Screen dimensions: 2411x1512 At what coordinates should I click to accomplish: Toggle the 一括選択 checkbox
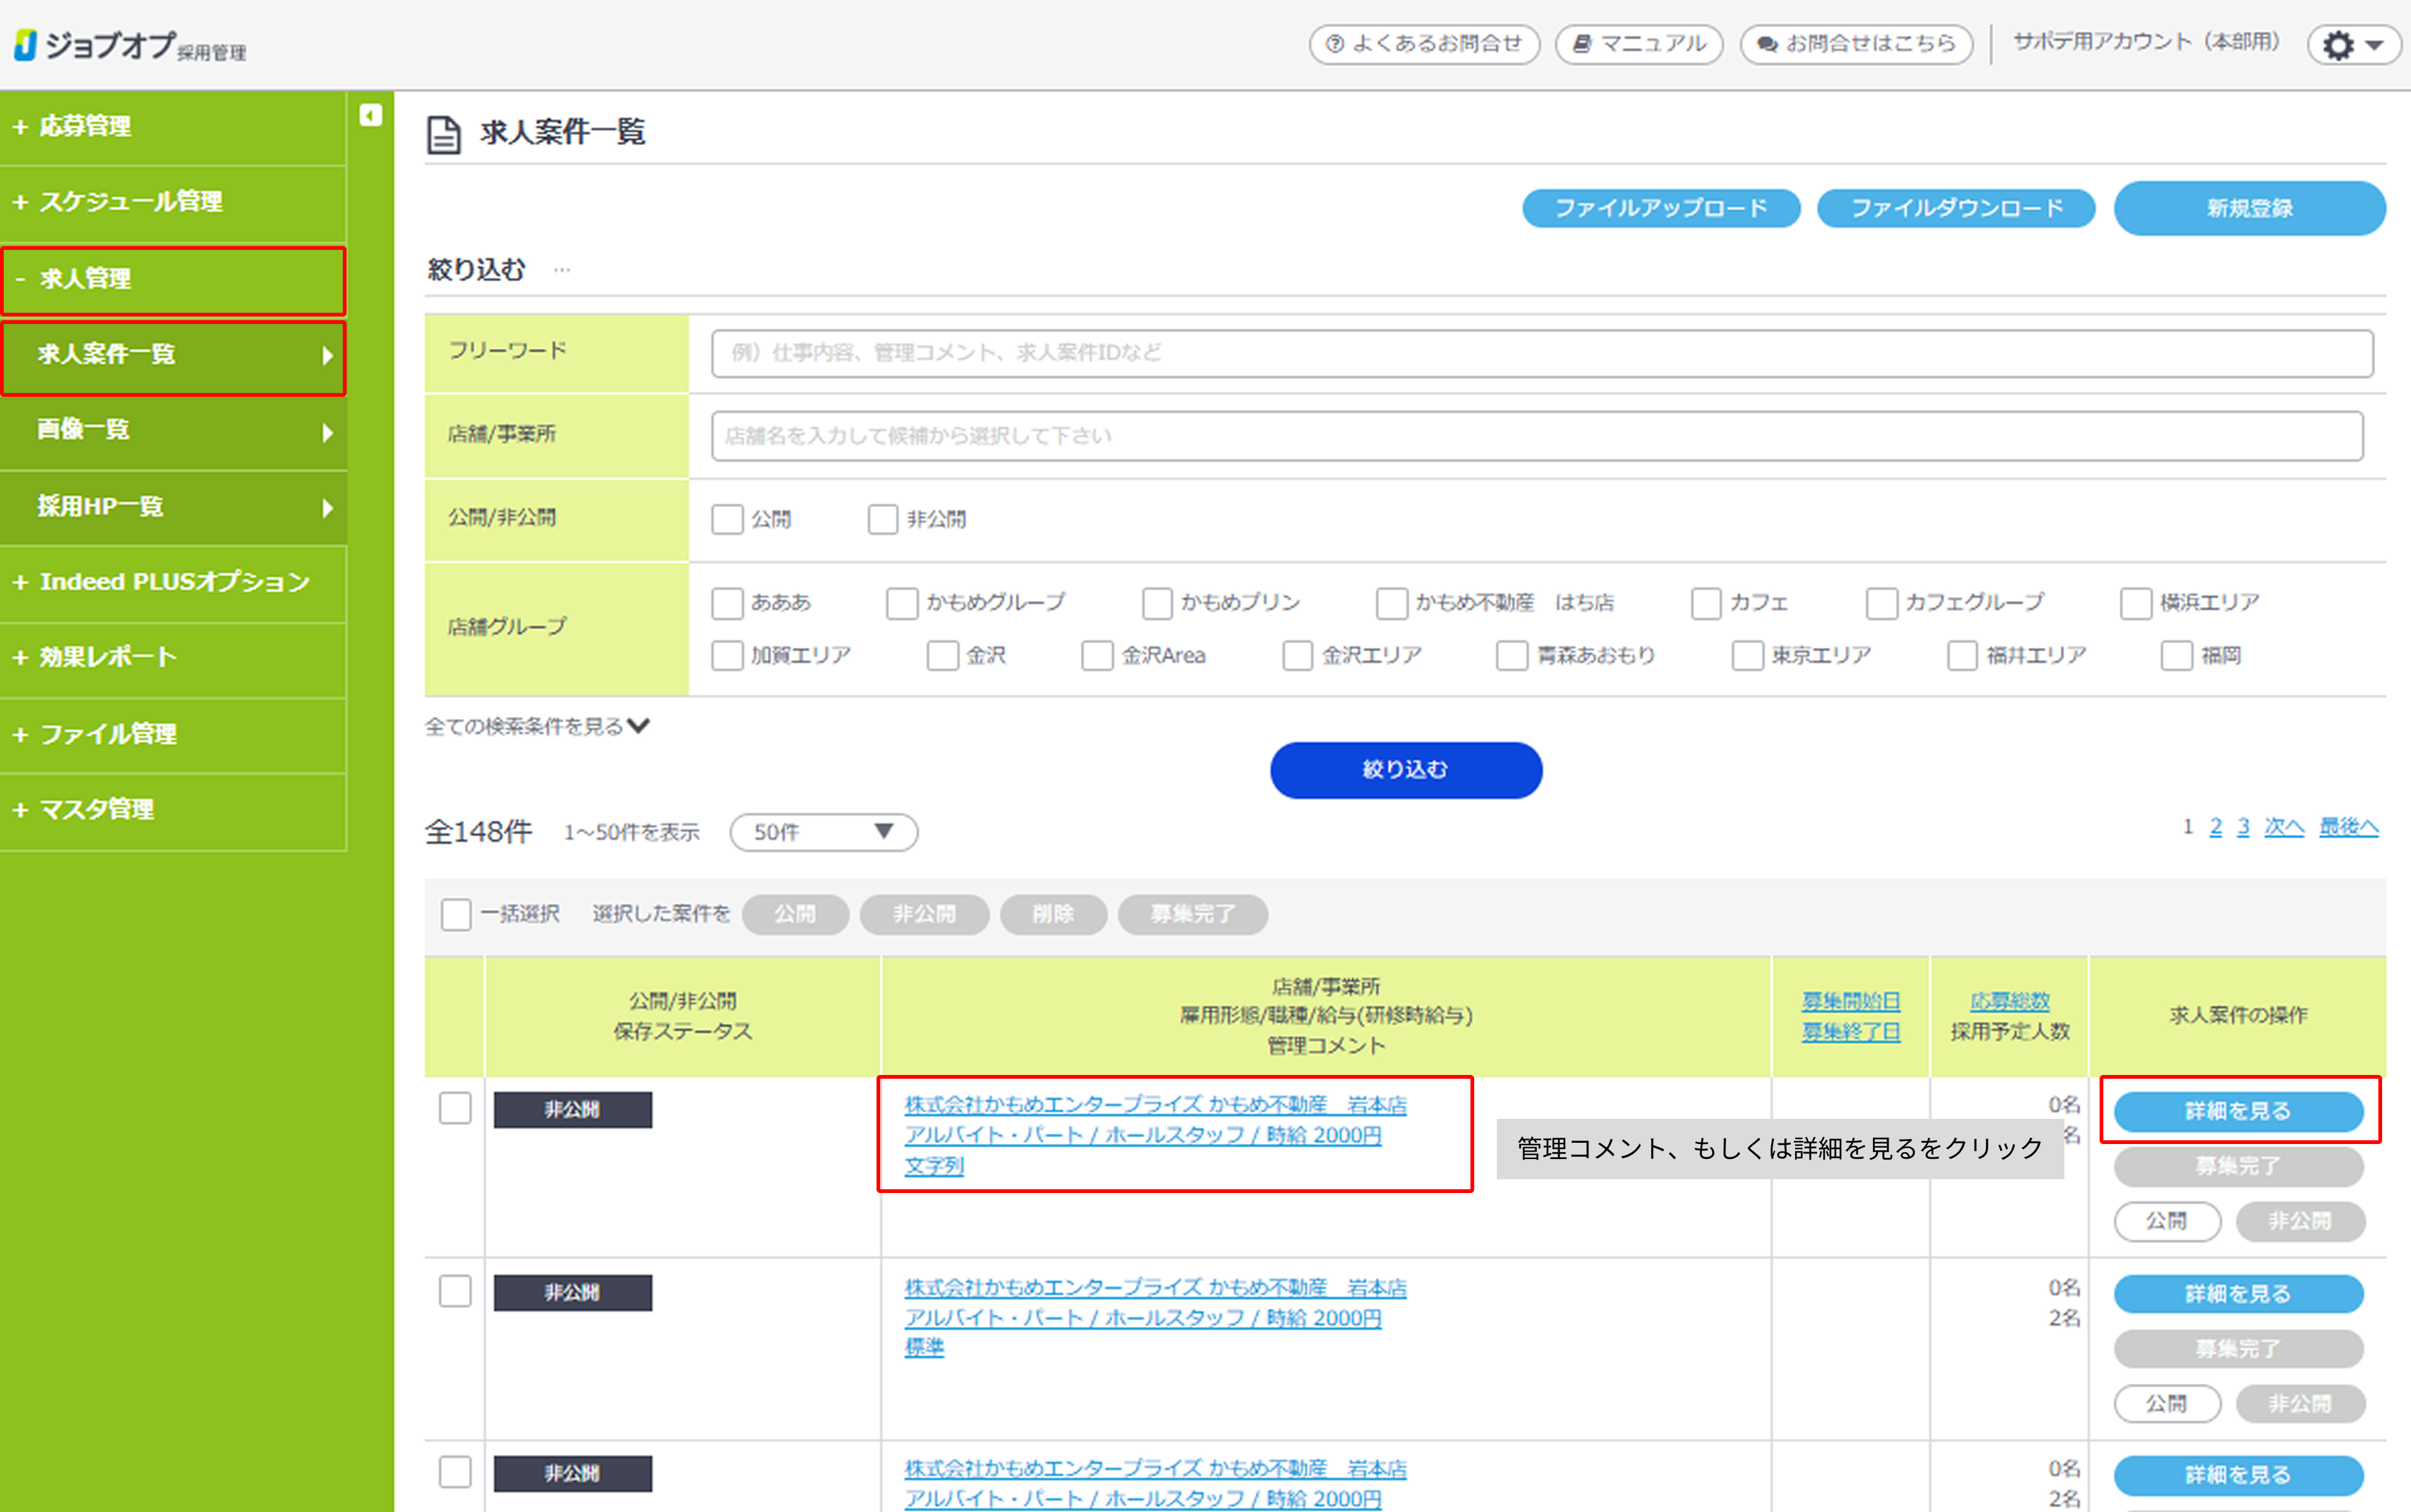[456, 914]
